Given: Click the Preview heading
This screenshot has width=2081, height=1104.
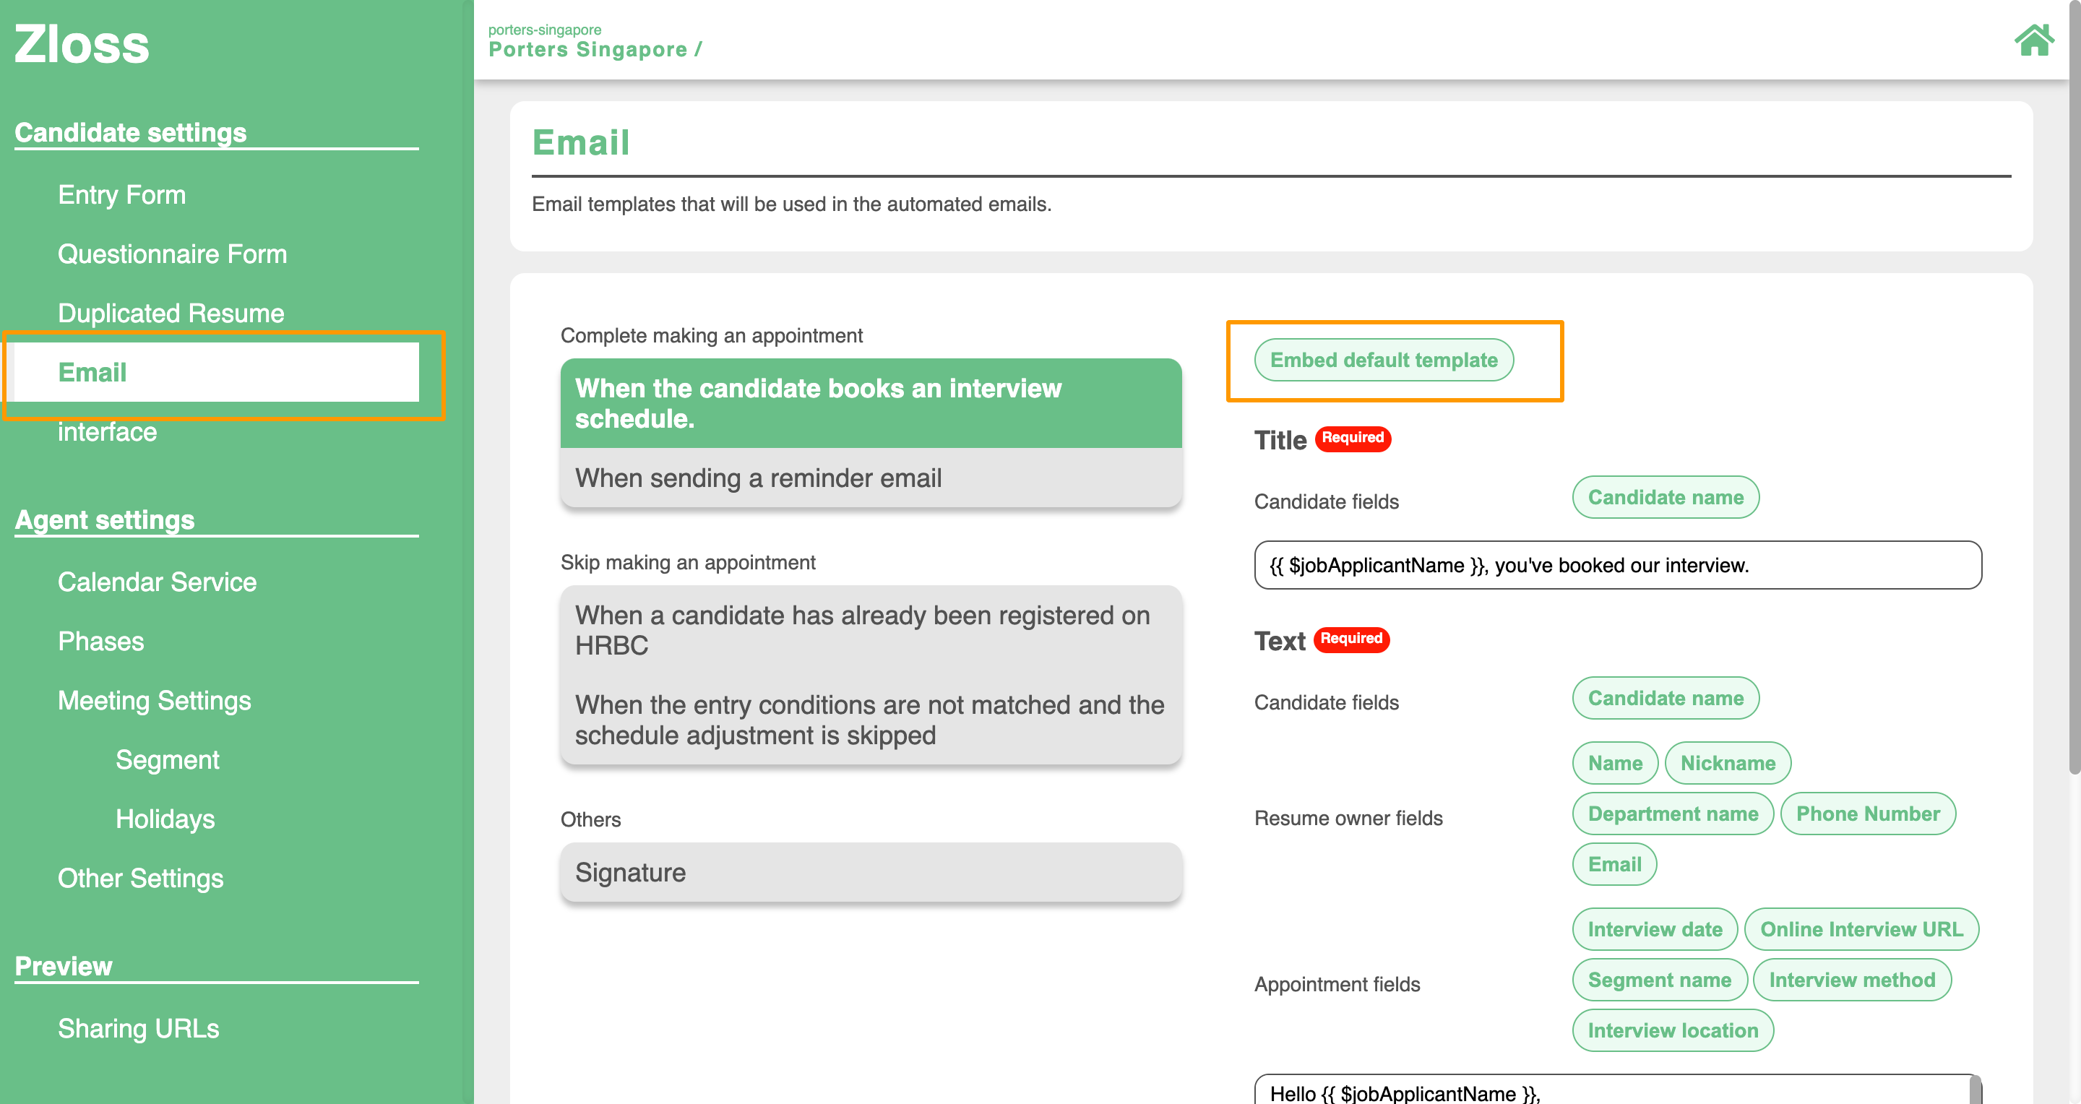Looking at the screenshot, I should point(63,966).
